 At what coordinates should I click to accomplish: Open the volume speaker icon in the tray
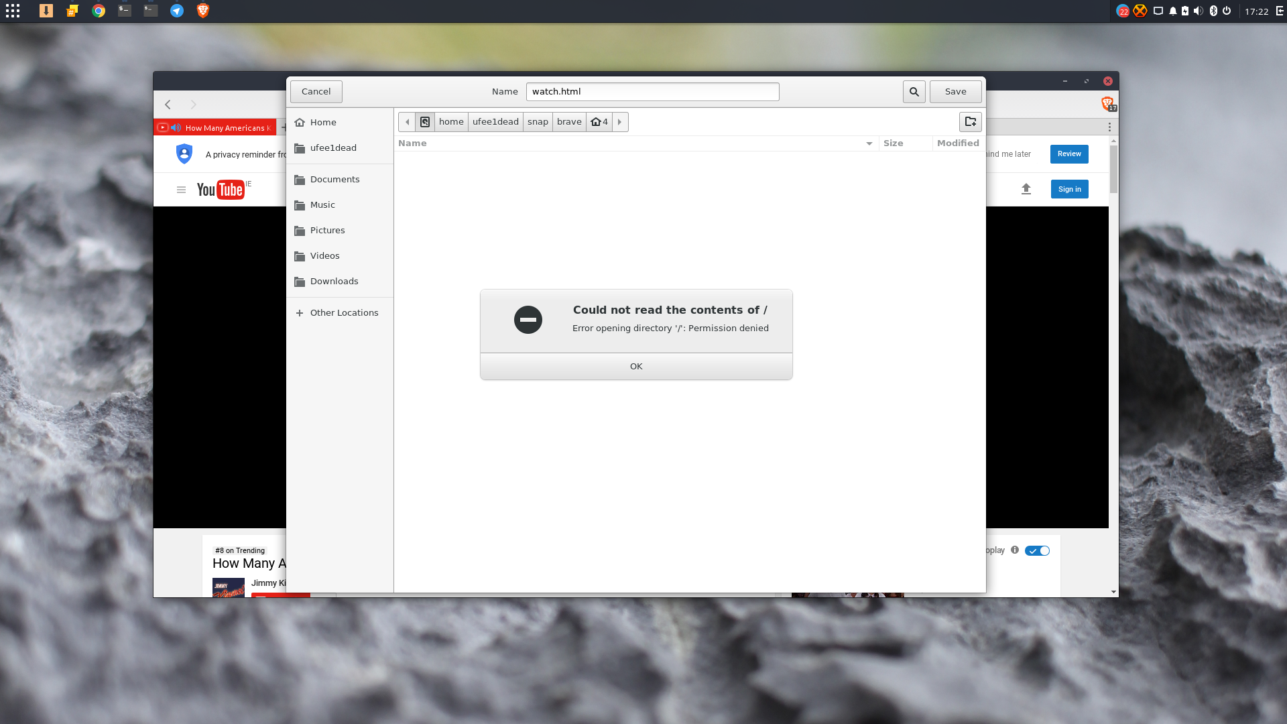coord(1199,11)
